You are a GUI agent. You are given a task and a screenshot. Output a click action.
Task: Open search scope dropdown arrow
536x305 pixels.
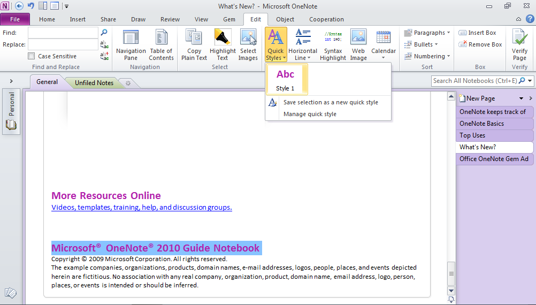(530, 81)
